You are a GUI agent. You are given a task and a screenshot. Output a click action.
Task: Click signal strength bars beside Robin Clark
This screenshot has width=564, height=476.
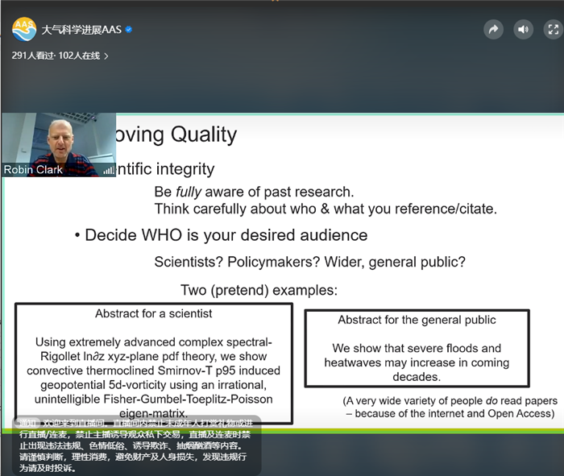coord(108,170)
